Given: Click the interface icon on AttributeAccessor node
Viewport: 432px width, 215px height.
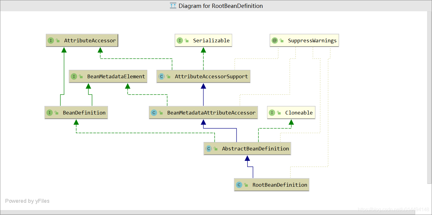Looking at the screenshot, I should pos(51,41).
